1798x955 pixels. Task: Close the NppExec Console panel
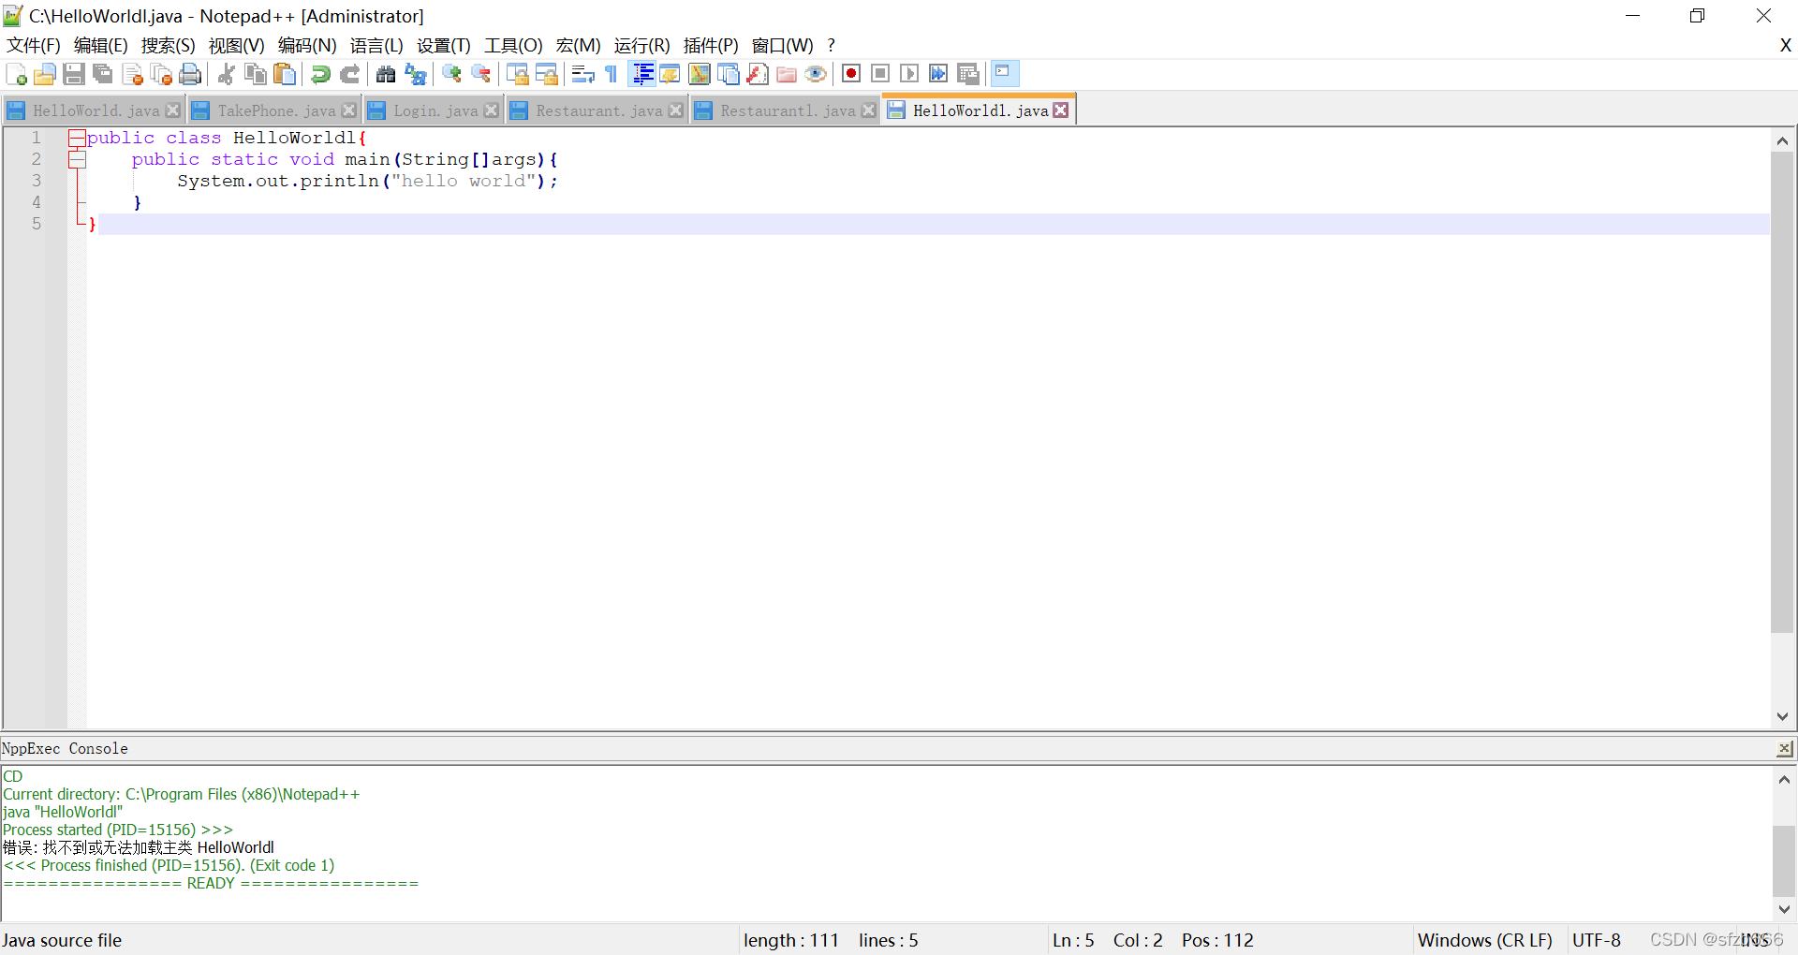pos(1784,748)
